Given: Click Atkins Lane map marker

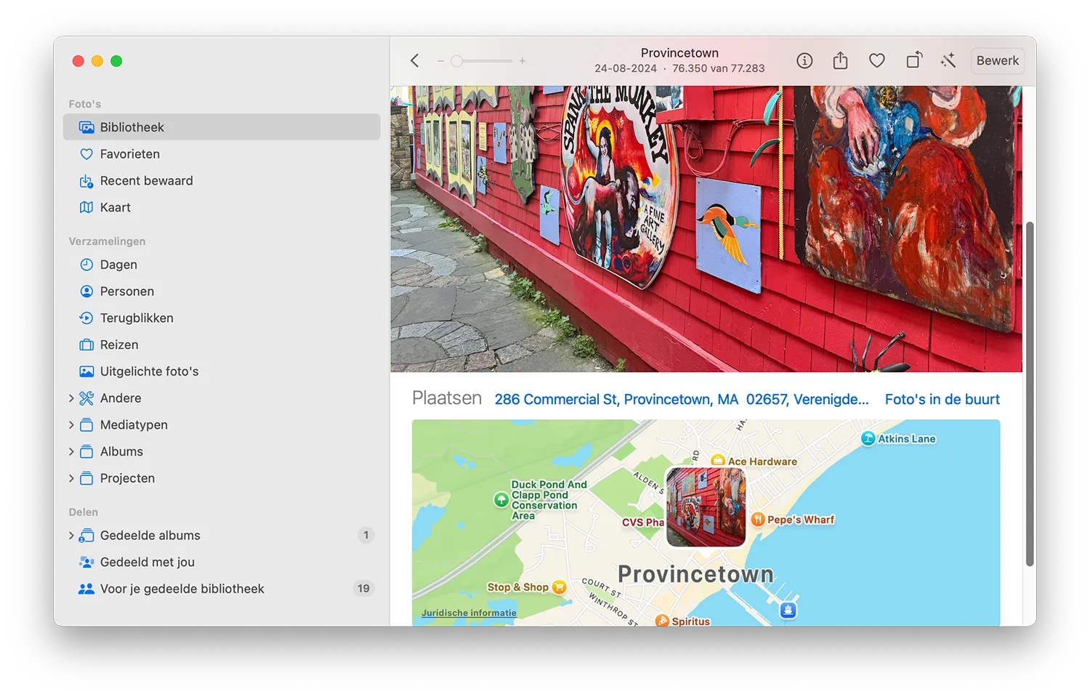Looking at the screenshot, I should coord(868,438).
